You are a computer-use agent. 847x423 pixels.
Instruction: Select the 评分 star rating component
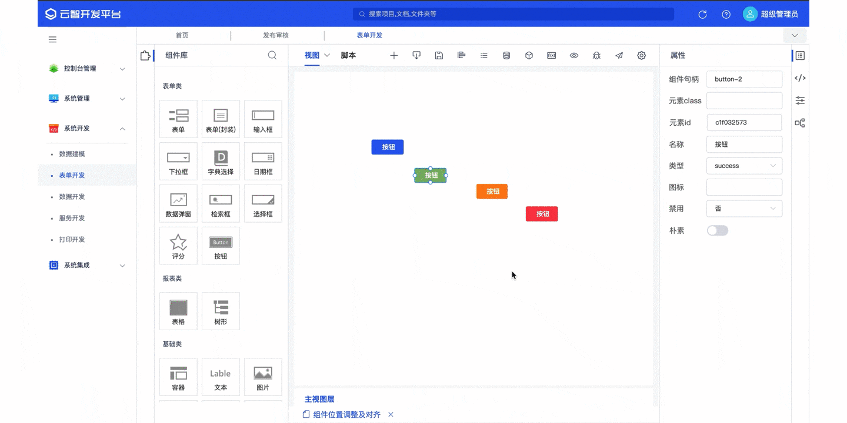tap(178, 246)
